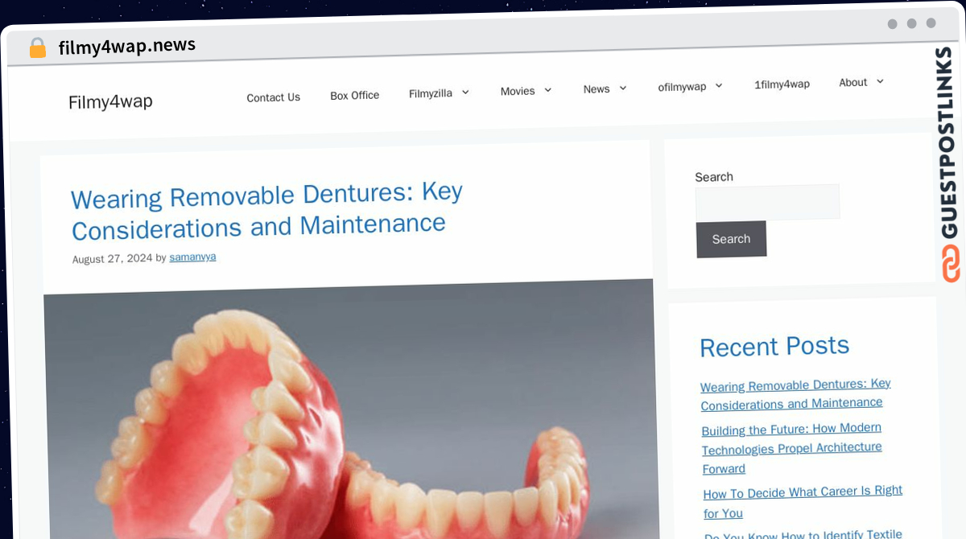The image size is (966, 539).
Task: Open the About dropdown chevron
Action: point(880,81)
